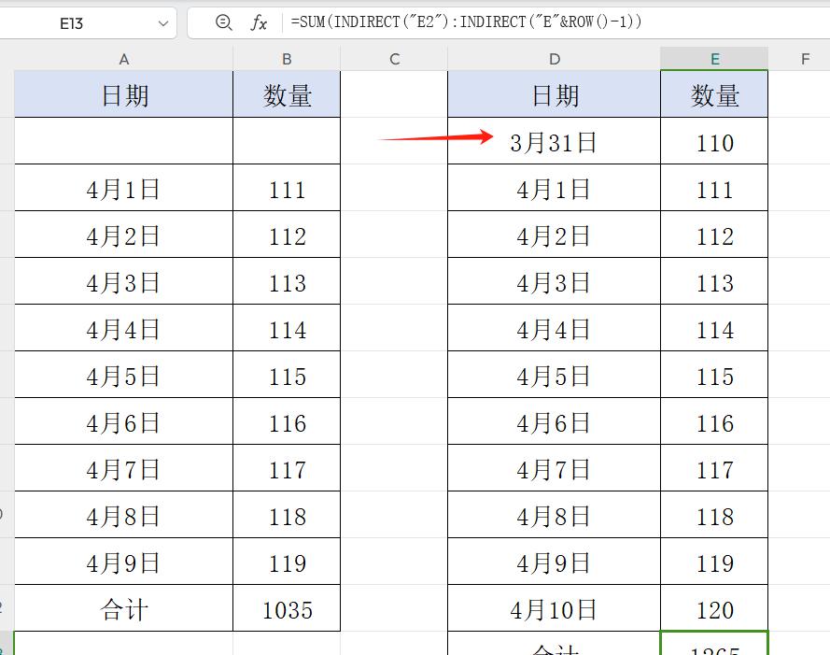Click the Name Box showing E13

[72, 23]
